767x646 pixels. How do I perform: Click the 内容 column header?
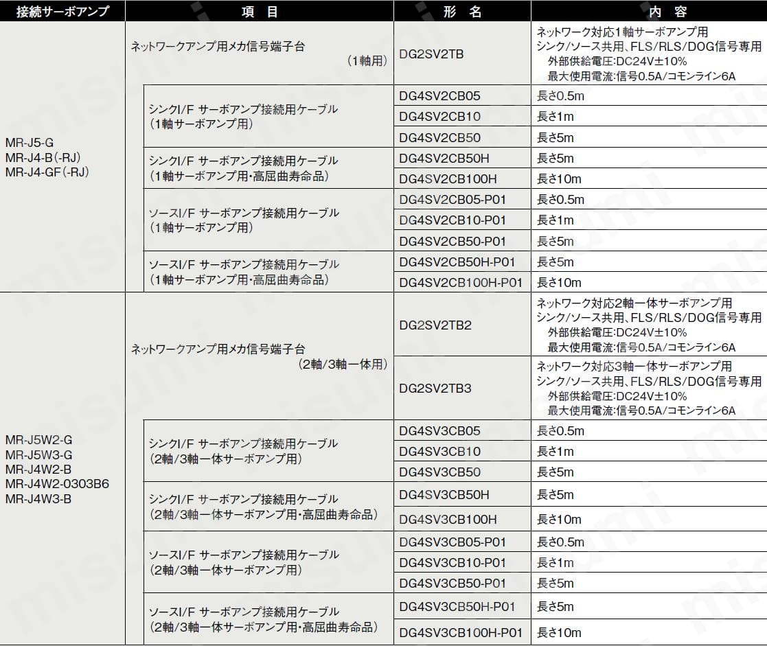pos(649,11)
